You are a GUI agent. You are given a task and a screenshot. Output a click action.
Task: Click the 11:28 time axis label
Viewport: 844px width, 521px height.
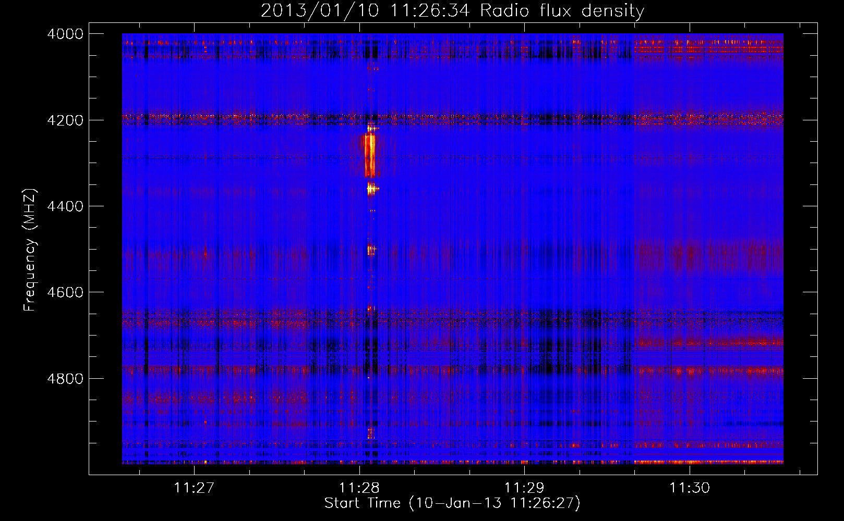(359, 488)
